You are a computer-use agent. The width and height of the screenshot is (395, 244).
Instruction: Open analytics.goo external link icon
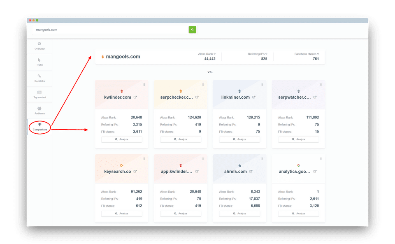[x=315, y=172]
